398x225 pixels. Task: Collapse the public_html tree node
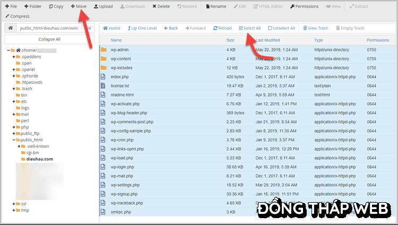pyautogui.click(x=14, y=140)
